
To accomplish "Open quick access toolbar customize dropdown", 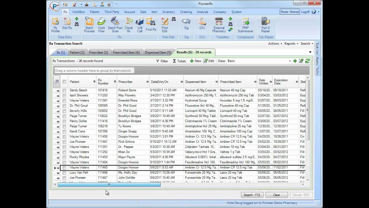I will 116,4.
